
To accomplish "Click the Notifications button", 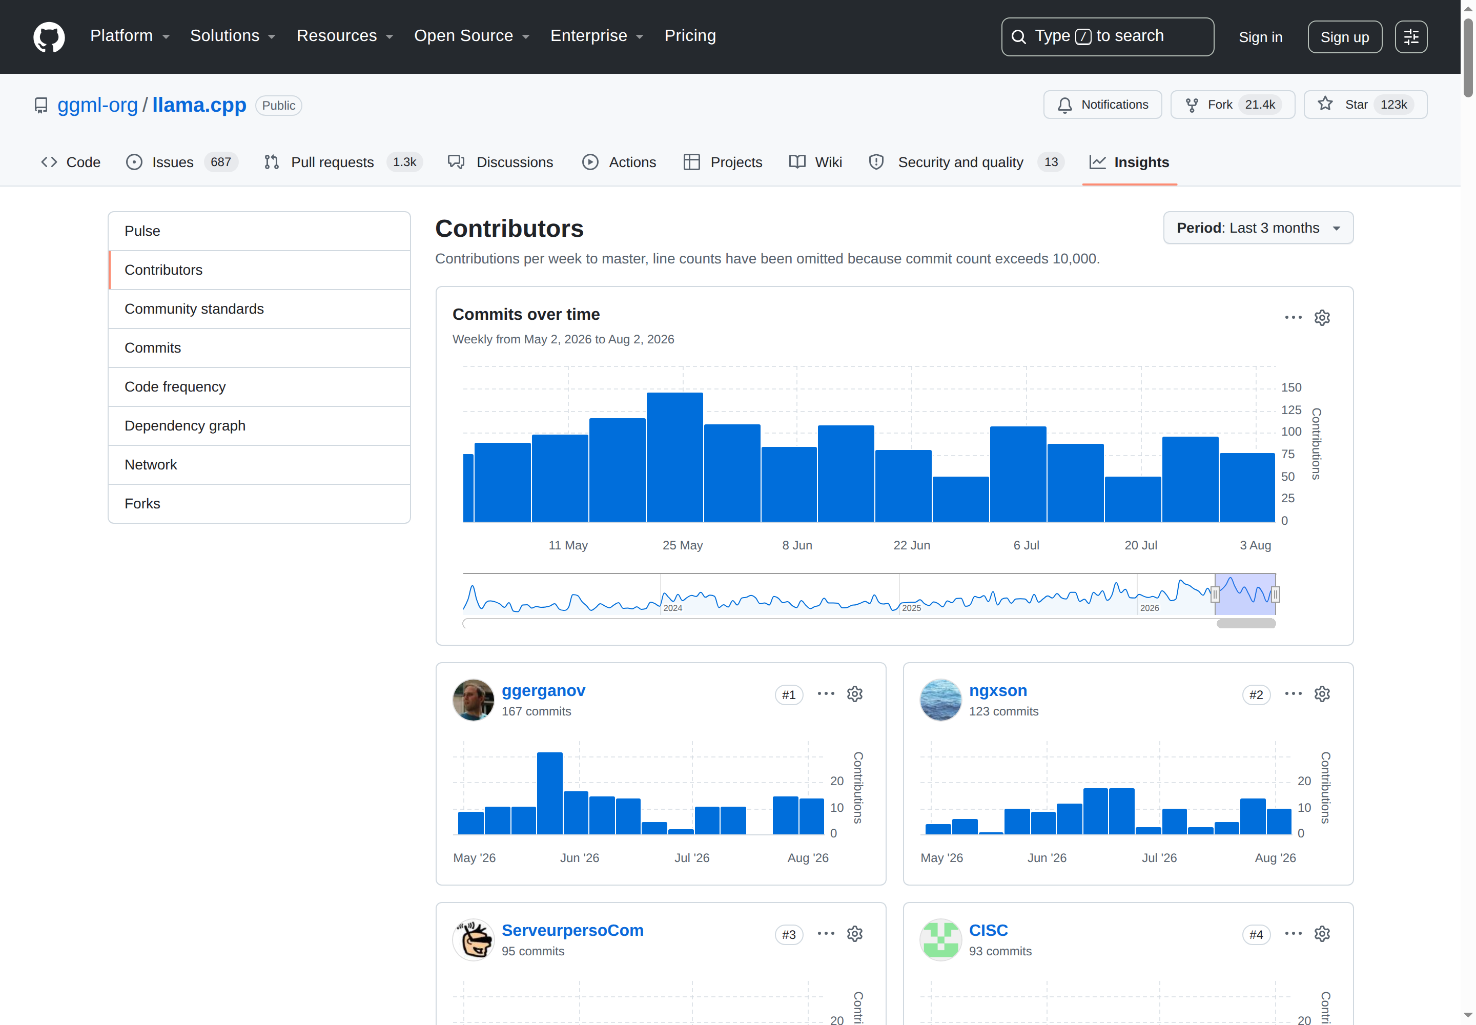I will pyautogui.click(x=1102, y=105).
